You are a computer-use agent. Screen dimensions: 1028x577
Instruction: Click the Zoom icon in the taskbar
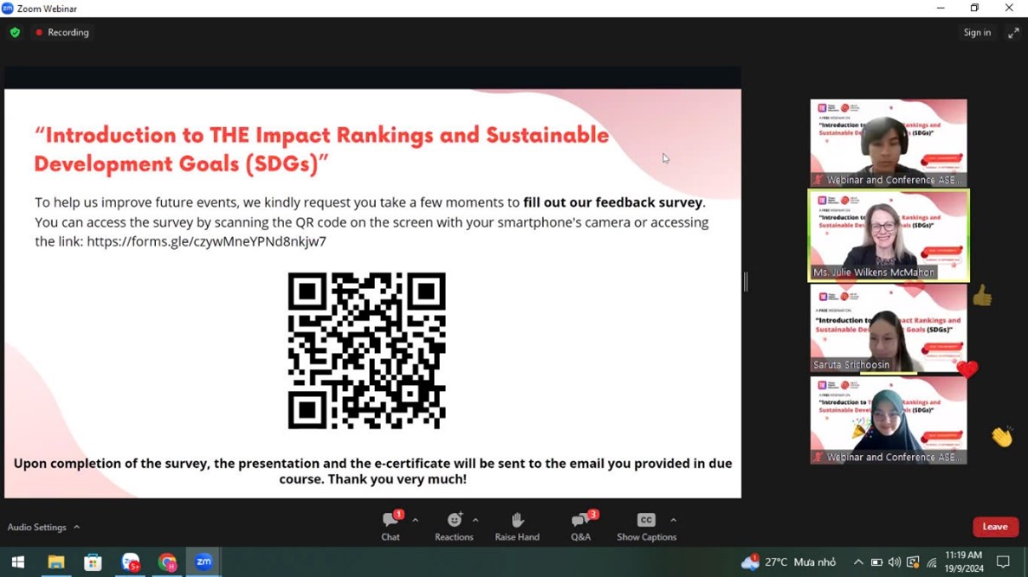coord(204,562)
